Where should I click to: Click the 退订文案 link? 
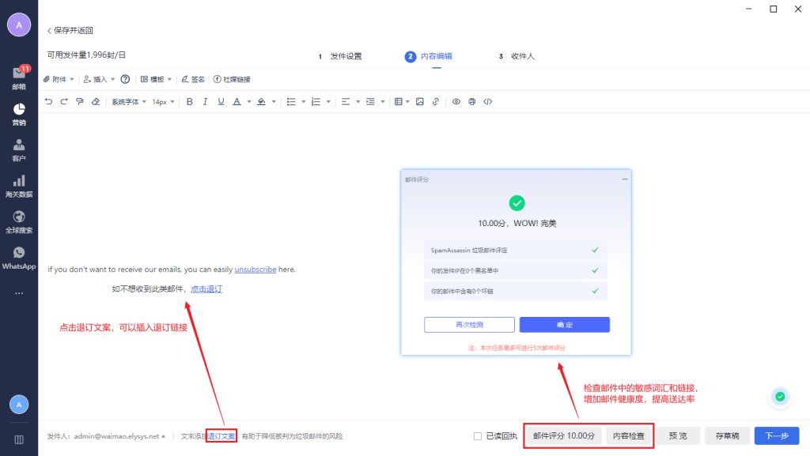(221, 436)
